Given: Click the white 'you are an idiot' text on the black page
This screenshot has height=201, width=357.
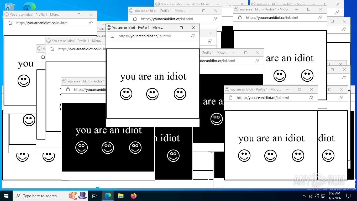Looking at the screenshot, I should 109,130.
